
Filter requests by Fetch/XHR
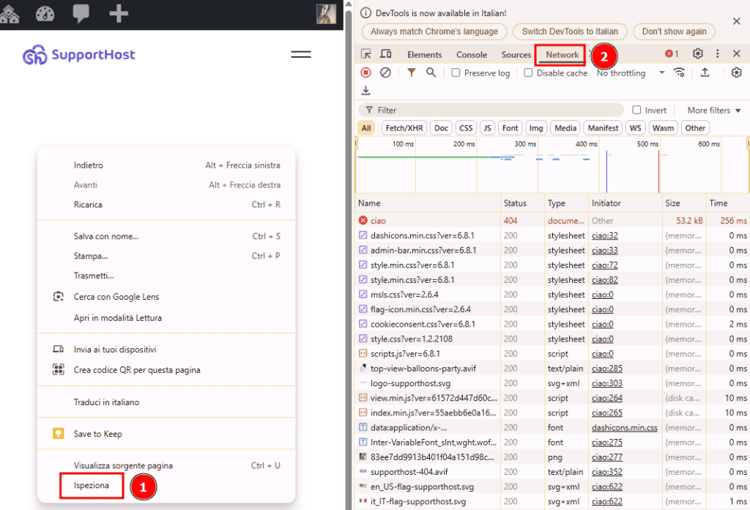coord(404,127)
